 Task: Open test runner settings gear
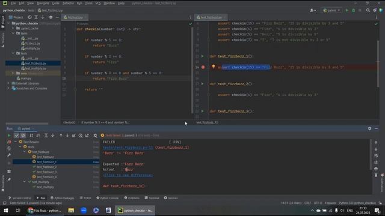coord(95,136)
